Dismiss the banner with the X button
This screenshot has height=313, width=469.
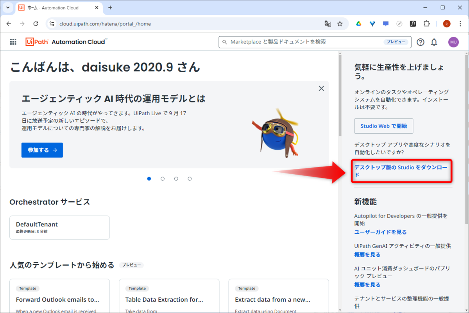321,88
